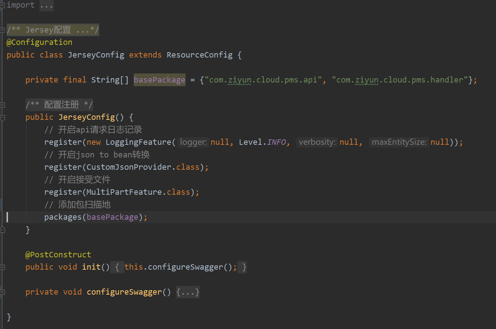The image size is (496, 329).
Task: Click the highlighted basePackage field declaration
Action: [159, 80]
